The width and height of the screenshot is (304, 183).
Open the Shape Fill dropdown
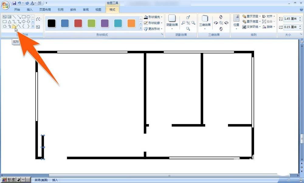pos(151,17)
